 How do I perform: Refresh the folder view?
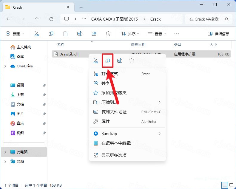(x=51, y=19)
